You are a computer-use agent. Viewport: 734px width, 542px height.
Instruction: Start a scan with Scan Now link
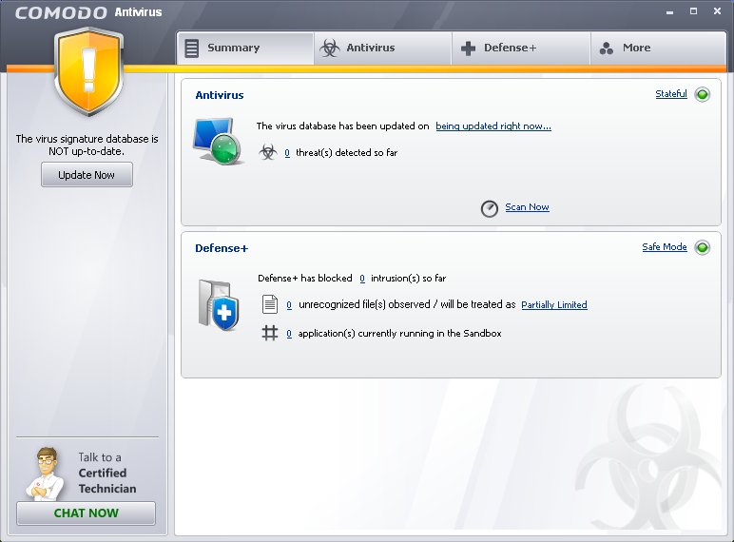tap(527, 207)
